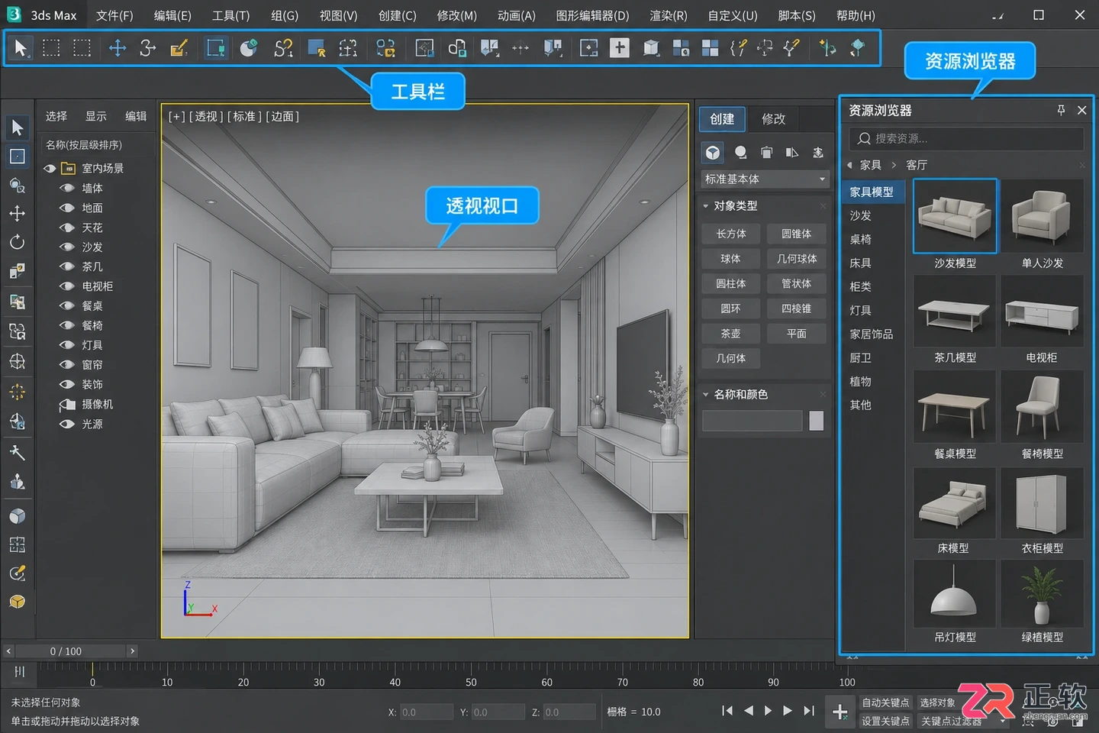Click the rotate icon in left sidebar

coord(17,242)
